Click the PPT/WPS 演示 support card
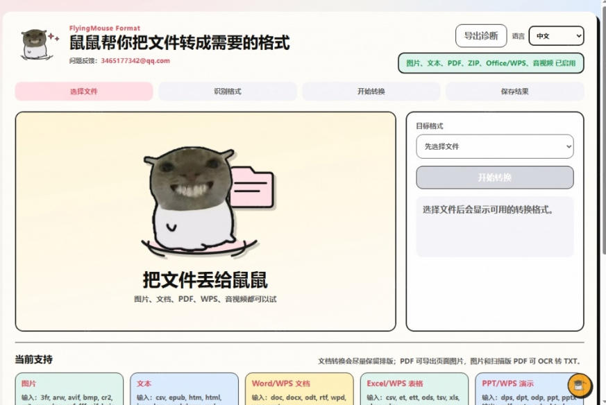 tap(529, 389)
